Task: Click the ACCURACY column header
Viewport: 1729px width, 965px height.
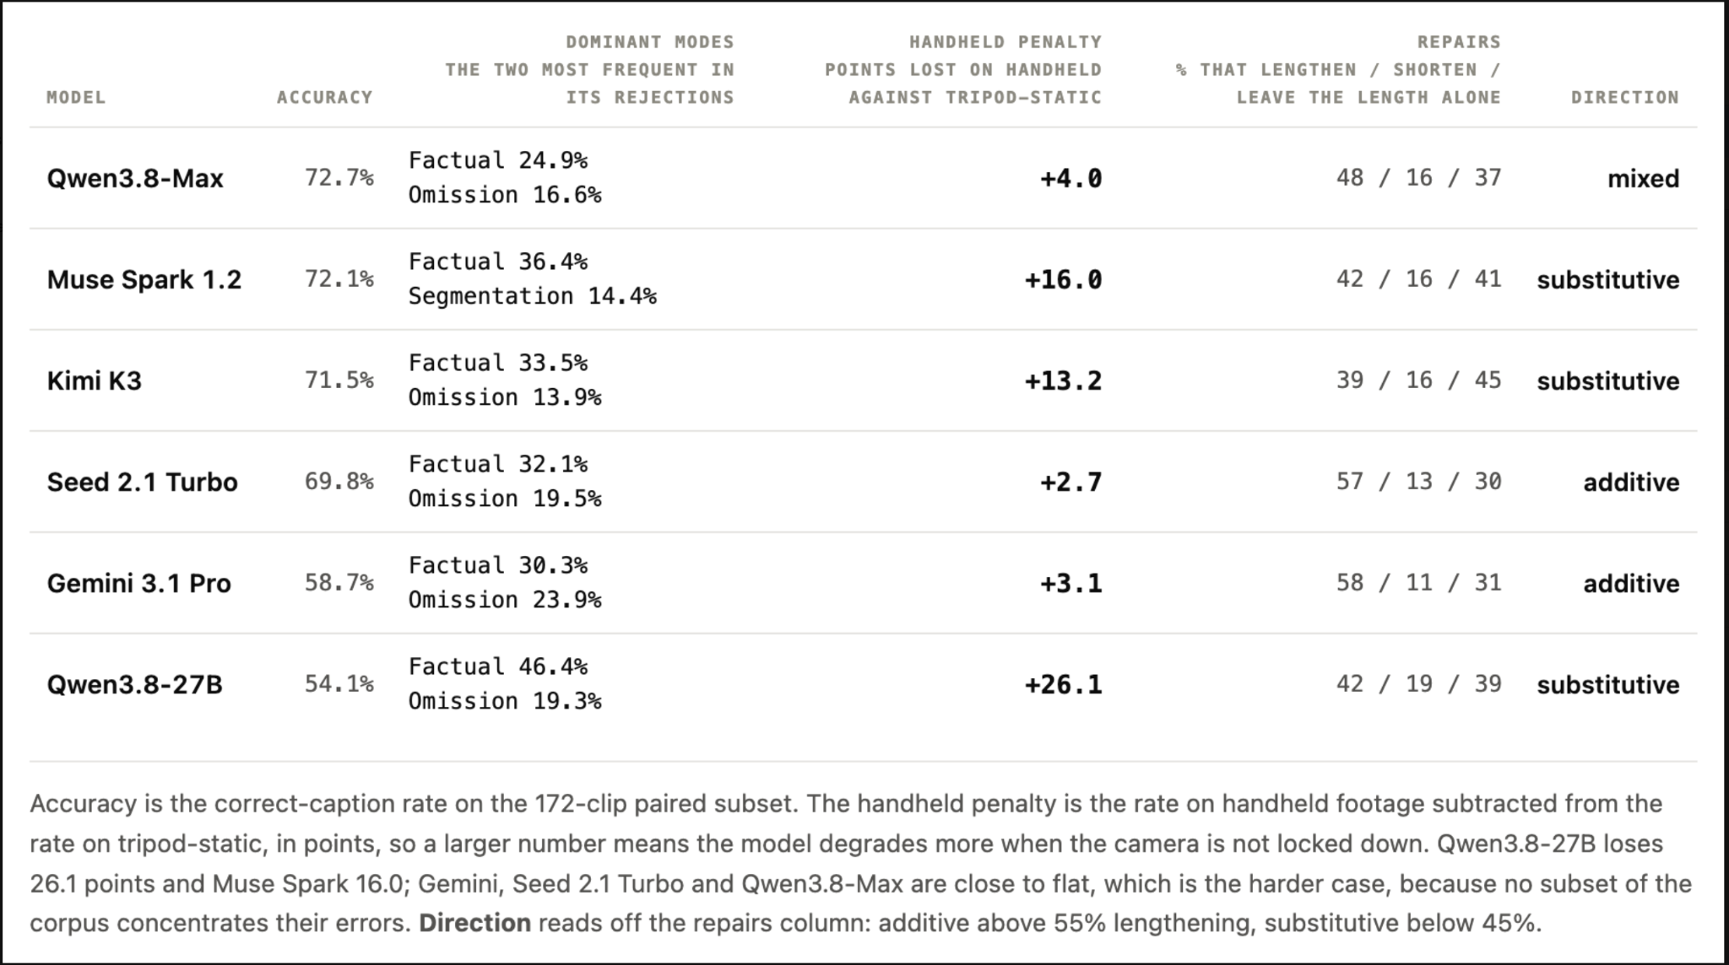Action: point(325,97)
